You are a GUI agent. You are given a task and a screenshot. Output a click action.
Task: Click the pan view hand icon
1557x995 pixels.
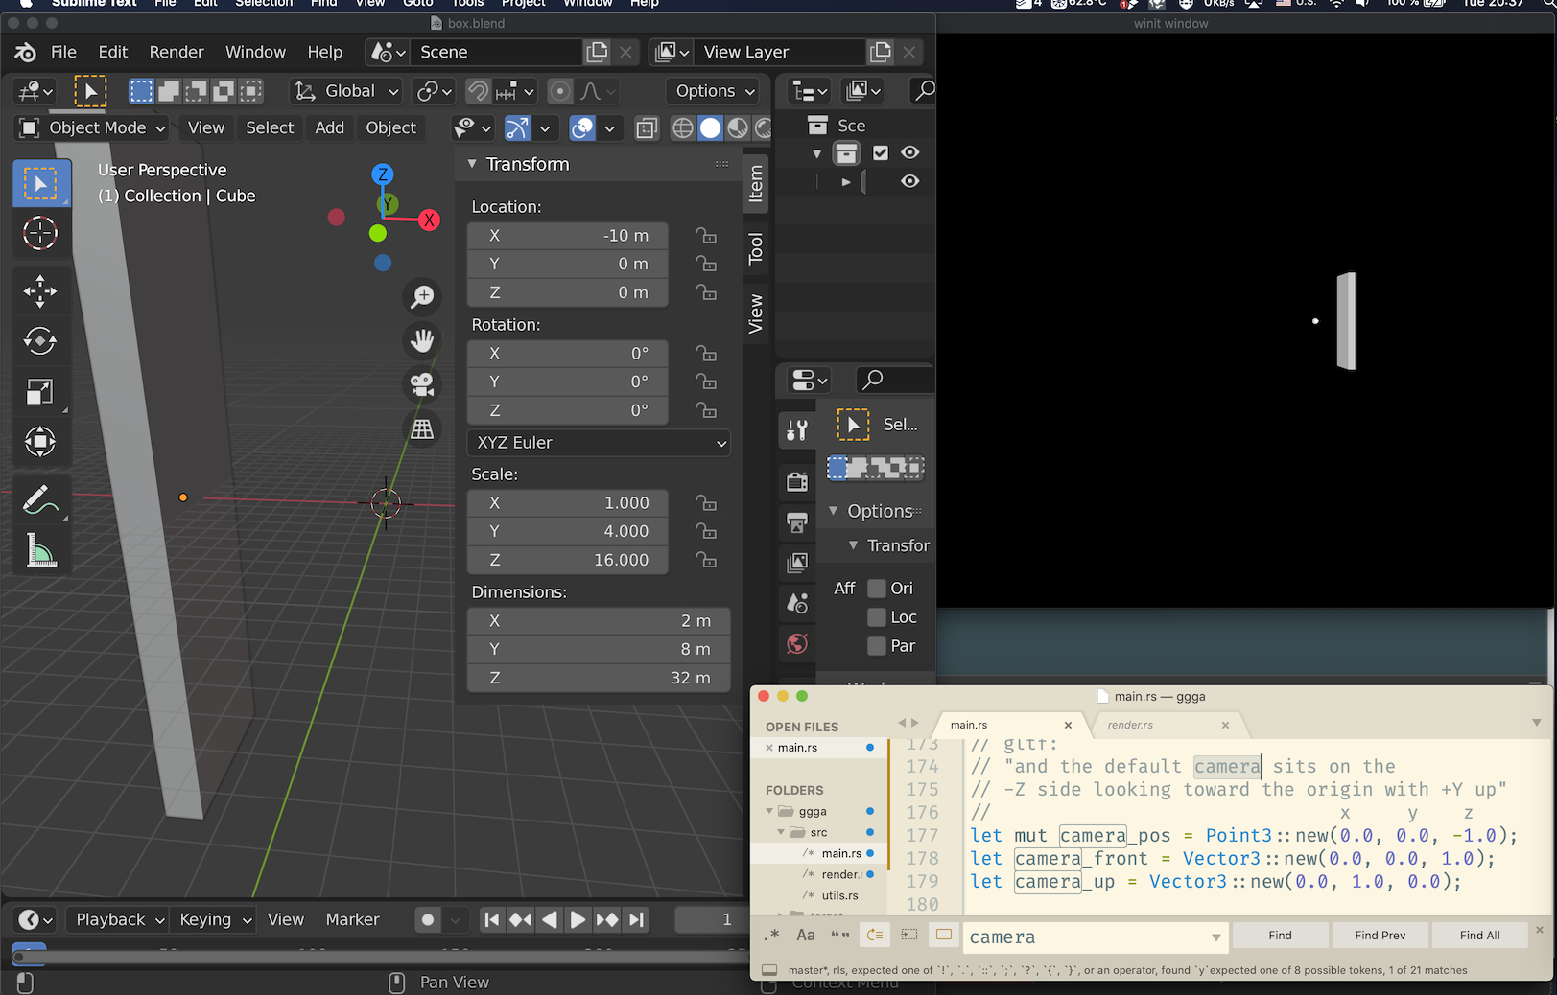point(422,340)
